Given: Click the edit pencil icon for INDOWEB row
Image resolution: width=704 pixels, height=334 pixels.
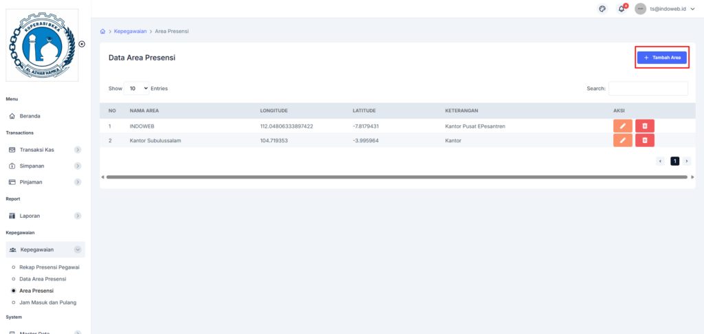Looking at the screenshot, I should pyautogui.click(x=622, y=126).
